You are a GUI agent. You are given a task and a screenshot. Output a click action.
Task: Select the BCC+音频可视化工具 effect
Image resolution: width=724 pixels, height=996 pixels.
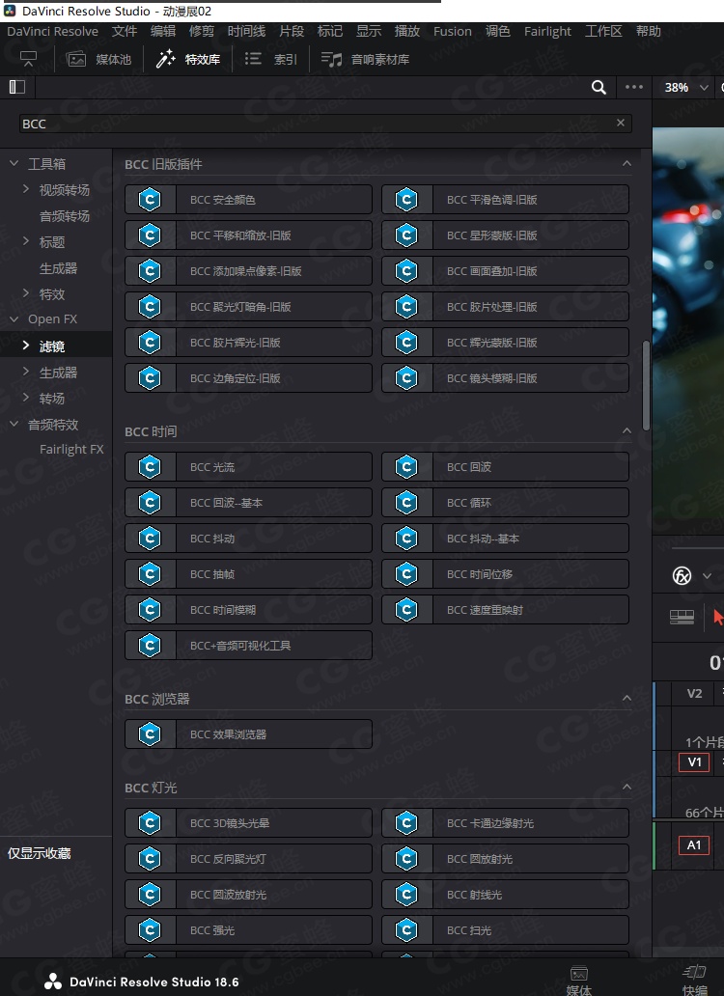[x=248, y=646]
